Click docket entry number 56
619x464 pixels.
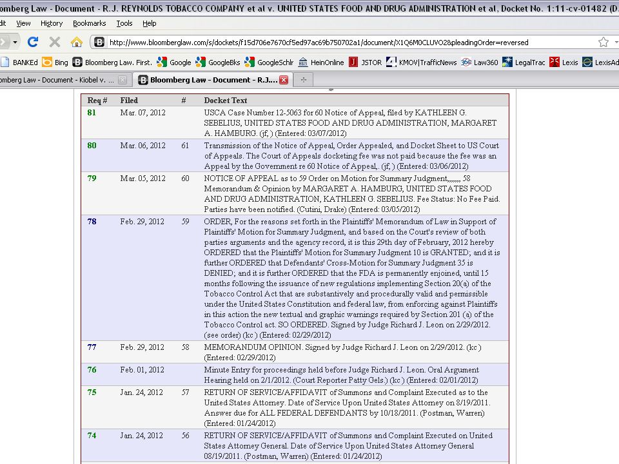(185, 435)
